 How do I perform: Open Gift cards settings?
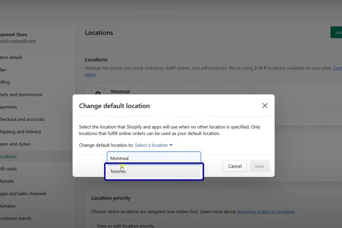pyautogui.click(x=8, y=169)
